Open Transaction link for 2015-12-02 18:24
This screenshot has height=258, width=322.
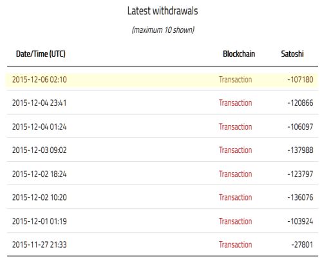point(235,174)
